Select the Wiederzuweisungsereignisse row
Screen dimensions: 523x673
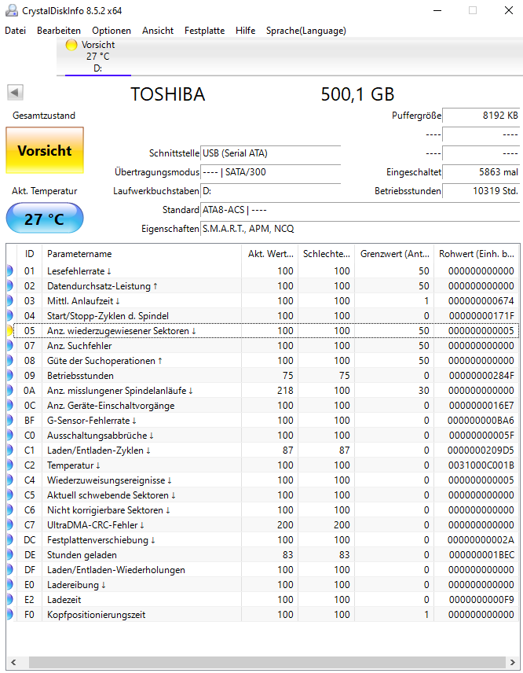pos(263,480)
